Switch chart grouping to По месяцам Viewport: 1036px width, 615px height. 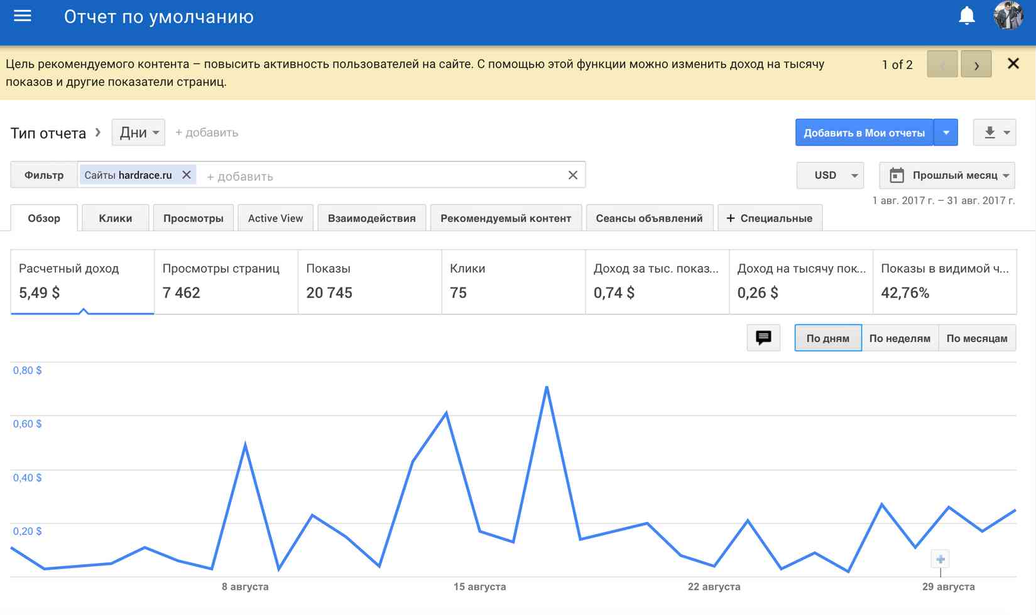coord(976,338)
